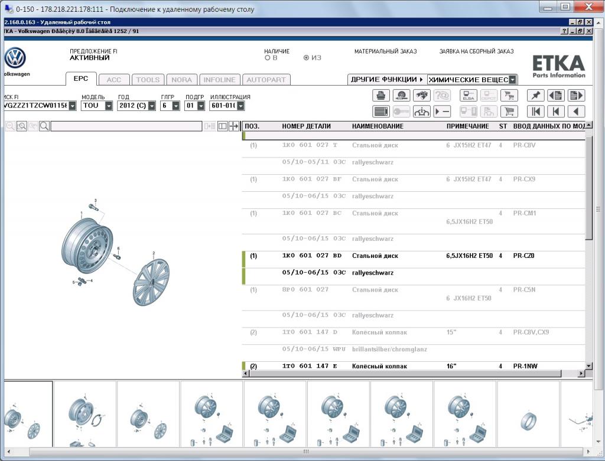Jump to first record double-bar arrow

(x=535, y=112)
